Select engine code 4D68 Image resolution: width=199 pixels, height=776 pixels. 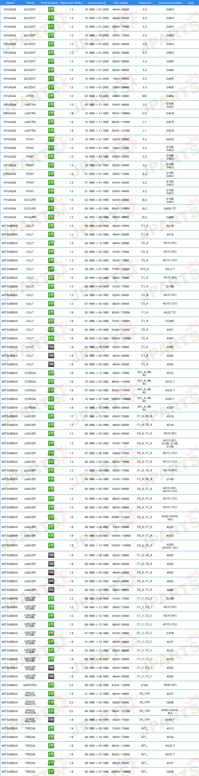(170, 590)
